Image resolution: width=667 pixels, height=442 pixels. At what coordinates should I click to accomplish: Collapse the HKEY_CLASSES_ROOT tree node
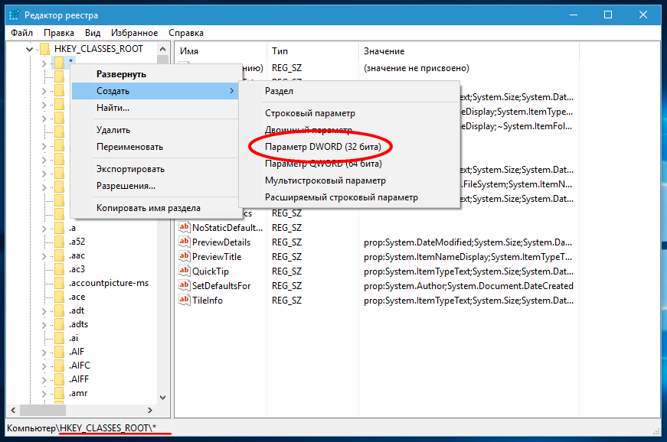(x=29, y=49)
